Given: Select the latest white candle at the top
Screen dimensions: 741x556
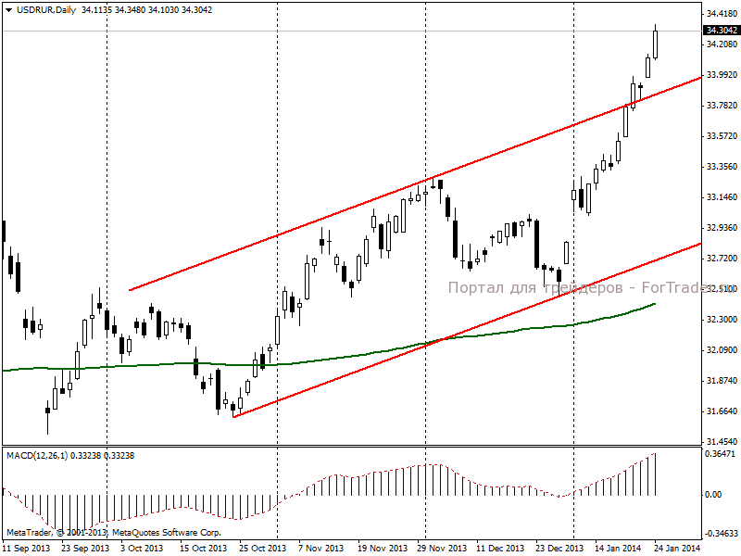Looking at the screenshot, I should 656,44.
